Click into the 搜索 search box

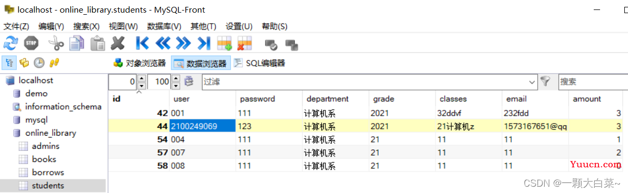(x=593, y=82)
